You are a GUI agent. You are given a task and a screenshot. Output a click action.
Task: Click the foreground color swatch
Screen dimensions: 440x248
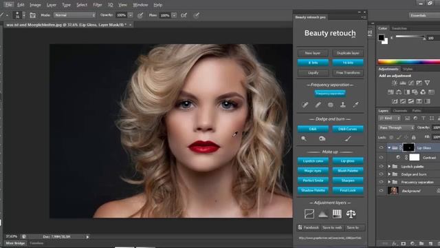tap(381, 37)
